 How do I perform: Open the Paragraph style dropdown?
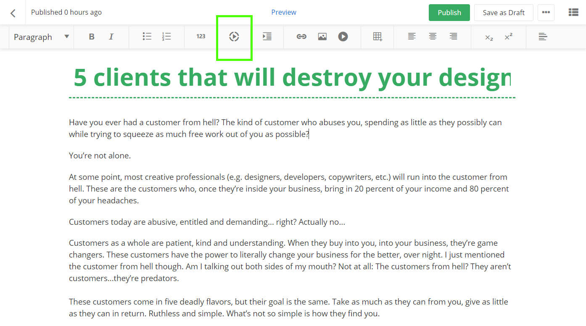(41, 37)
